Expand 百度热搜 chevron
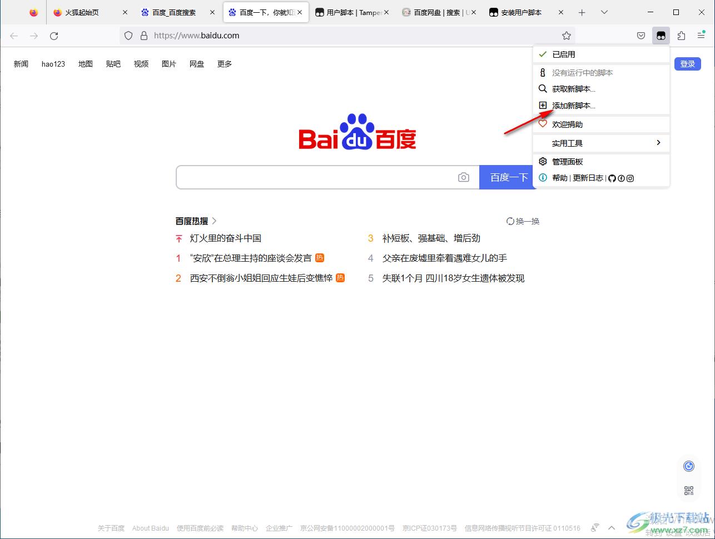 point(215,221)
